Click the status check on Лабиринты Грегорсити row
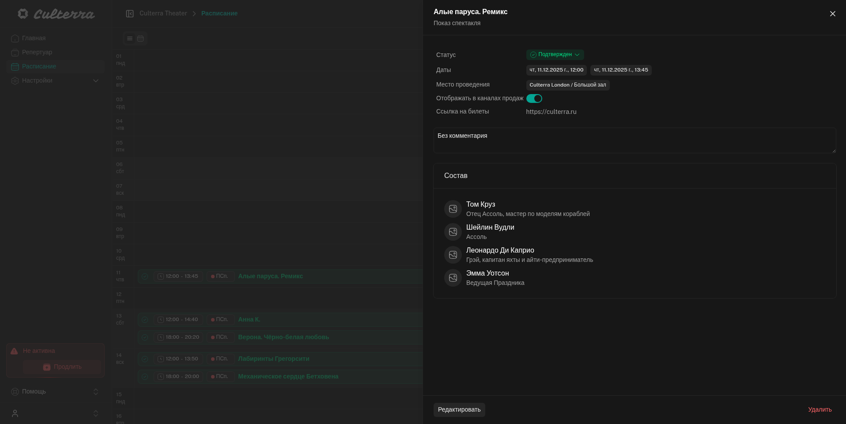This screenshot has width=846, height=424. [x=145, y=359]
